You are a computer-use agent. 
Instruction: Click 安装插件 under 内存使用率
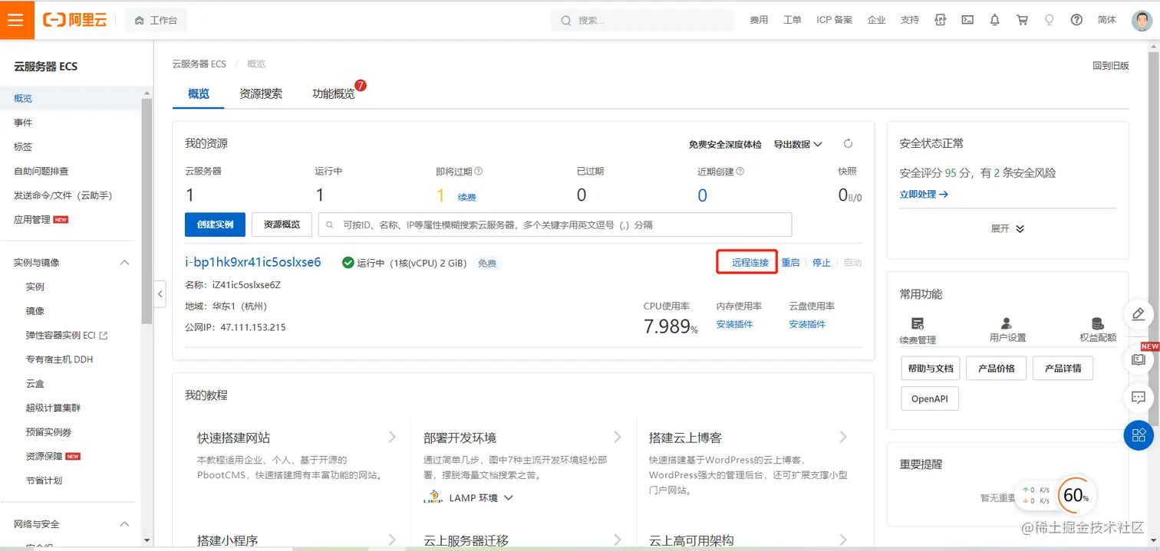point(734,324)
